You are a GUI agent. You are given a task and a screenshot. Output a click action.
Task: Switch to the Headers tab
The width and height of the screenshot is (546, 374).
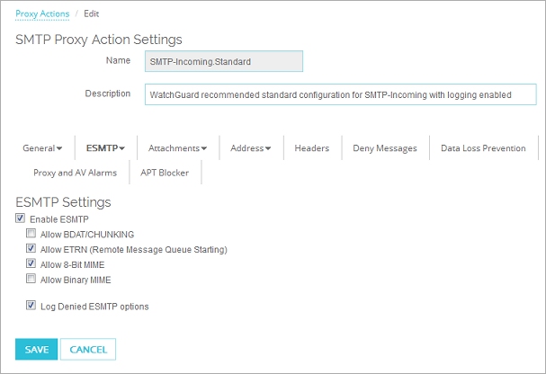tap(311, 148)
